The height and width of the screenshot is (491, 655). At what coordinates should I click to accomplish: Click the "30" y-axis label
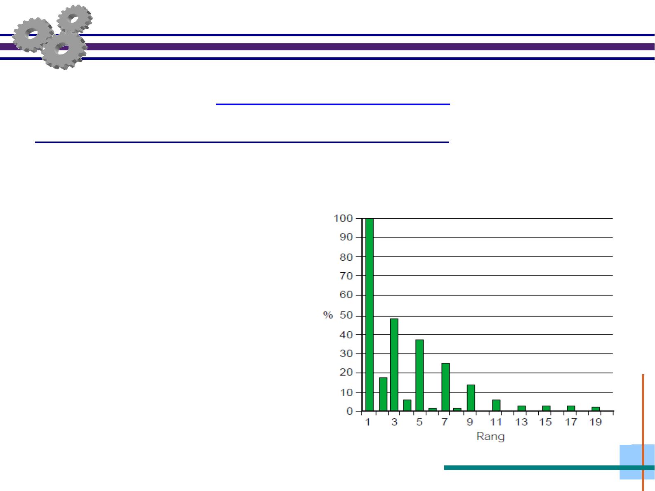coord(346,354)
